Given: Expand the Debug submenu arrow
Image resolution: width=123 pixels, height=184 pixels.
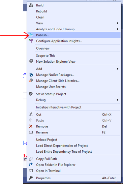Looking at the screenshot, I should click(118, 100).
